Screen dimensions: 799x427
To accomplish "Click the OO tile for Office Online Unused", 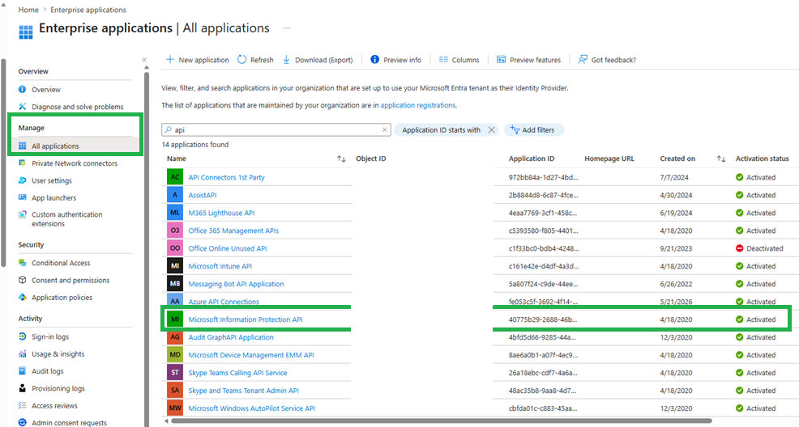I will click(175, 248).
